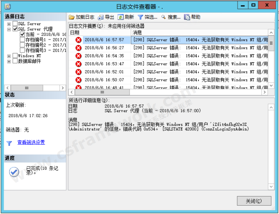Image resolution: width=279 pixels, height=214 pixels.
Task: Click the red error icon for 16:57:57 entry
Action: [x=79, y=40]
